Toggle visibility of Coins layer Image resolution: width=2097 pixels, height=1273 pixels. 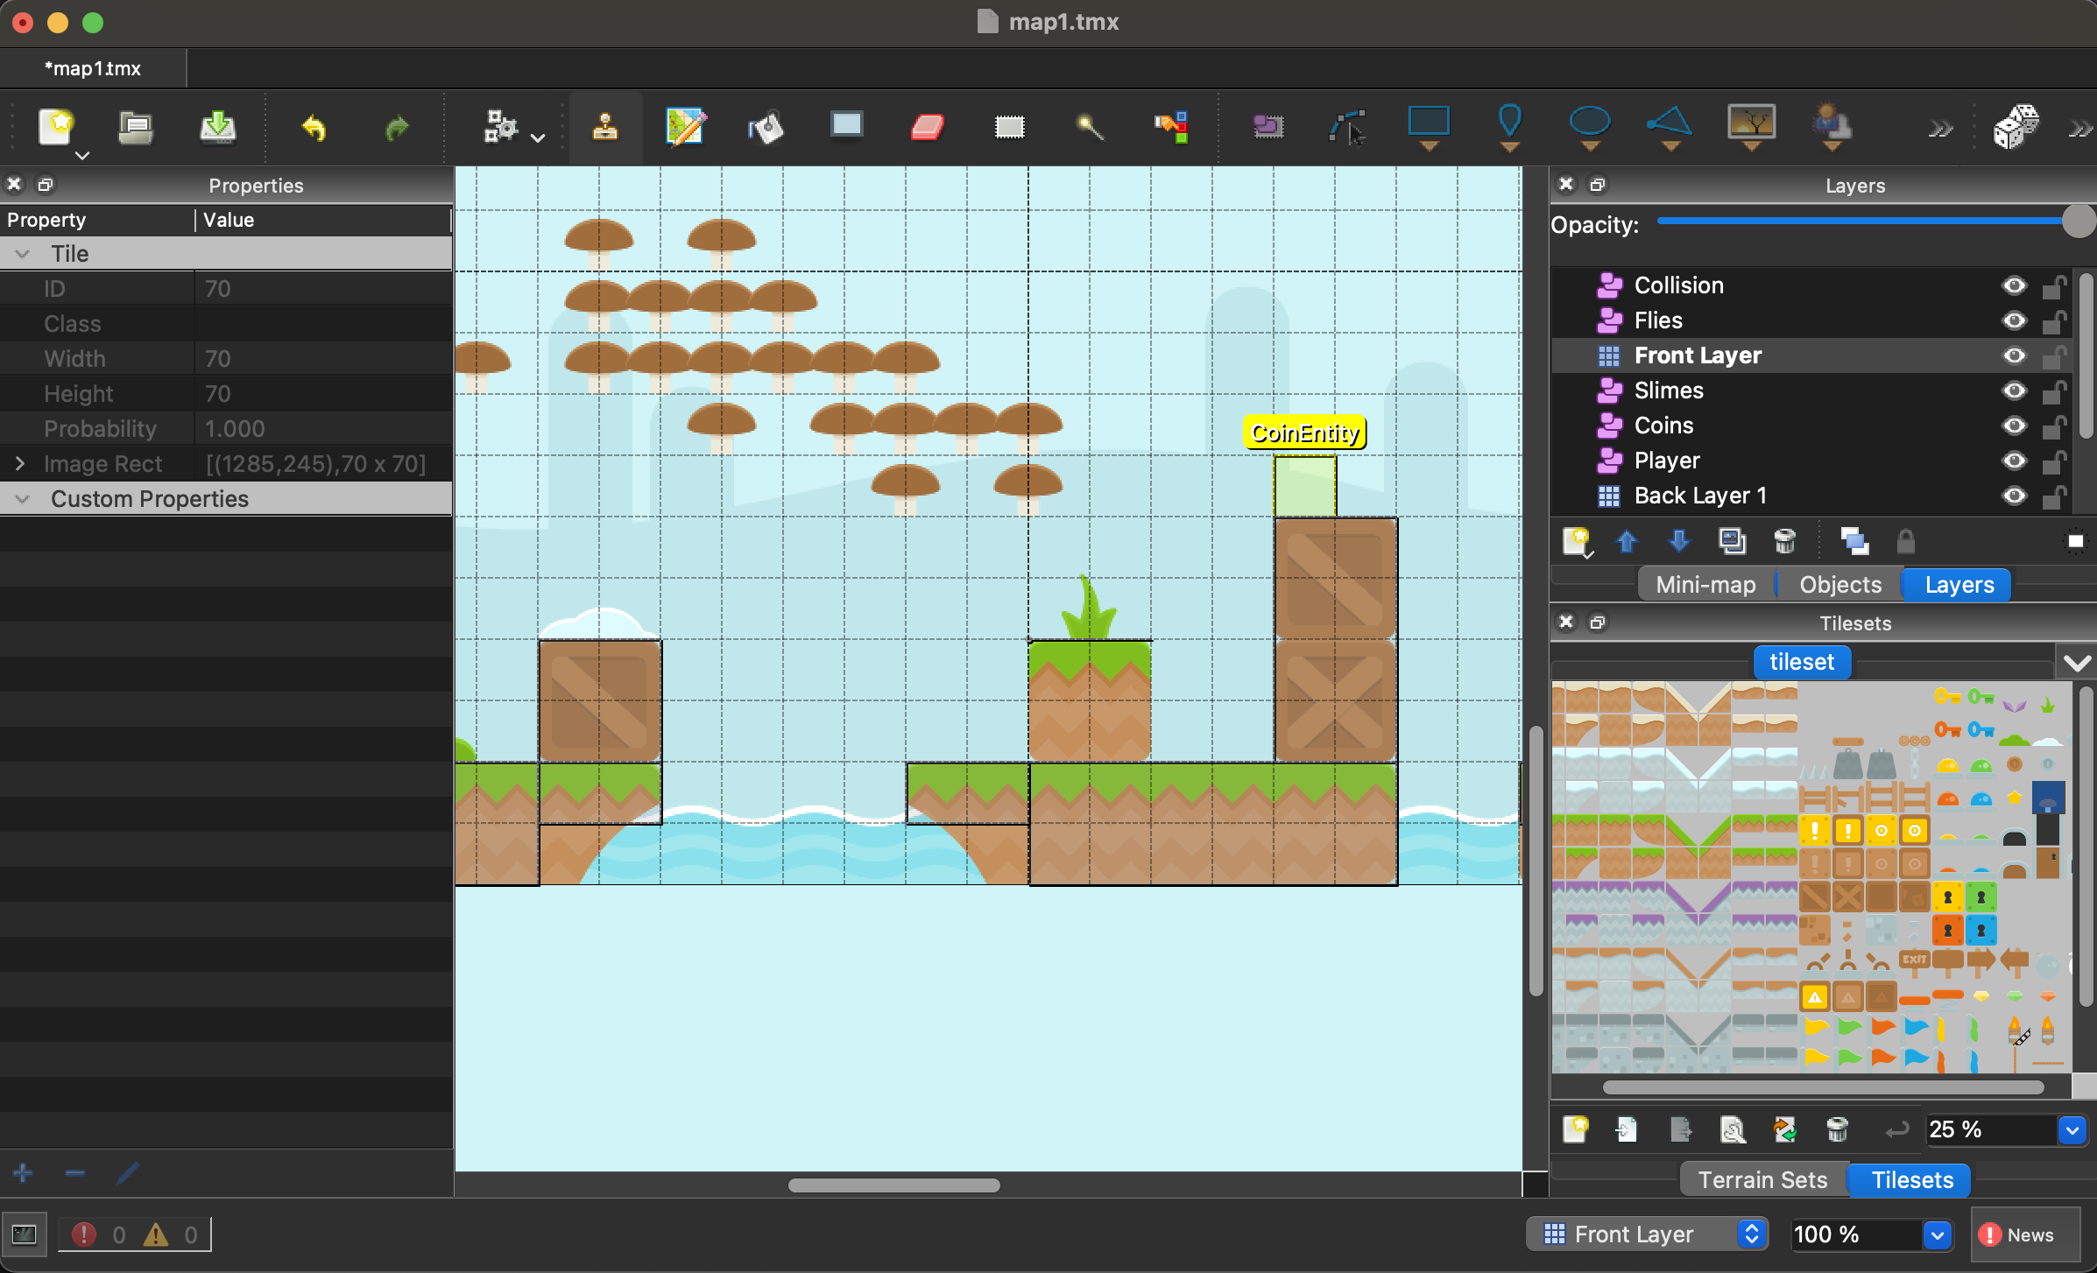pyautogui.click(x=2013, y=426)
